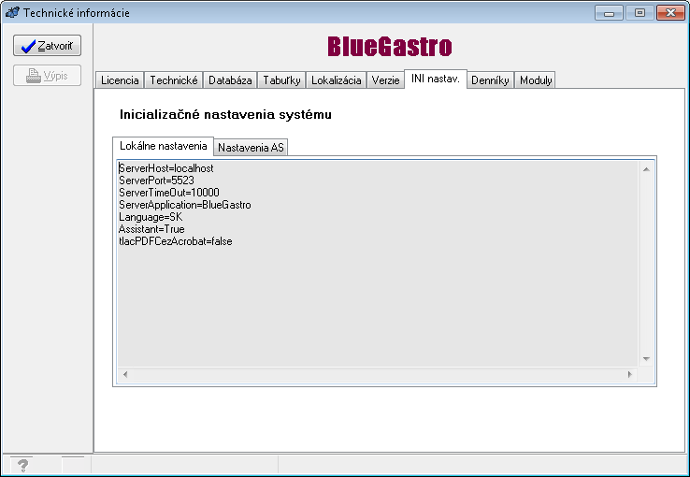Click the Inicializačné nastavenia systému heading
Image resolution: width=690 pixels, height=477 pixels.
225,114
